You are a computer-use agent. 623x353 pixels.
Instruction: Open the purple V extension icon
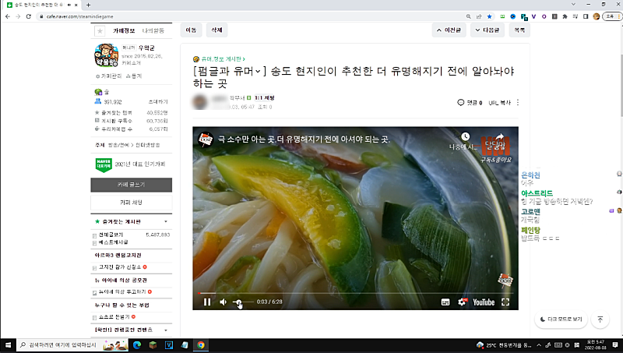[x=533, y=16]
